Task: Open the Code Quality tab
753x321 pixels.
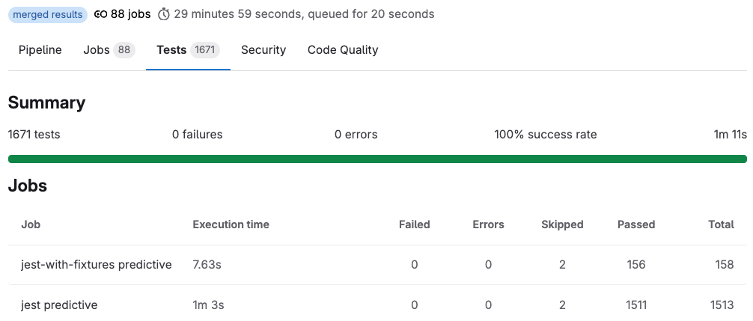Action: tap(343, 50)
